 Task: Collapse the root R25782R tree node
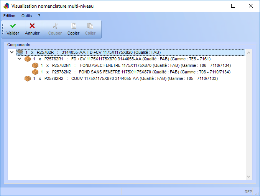point(12,52)
